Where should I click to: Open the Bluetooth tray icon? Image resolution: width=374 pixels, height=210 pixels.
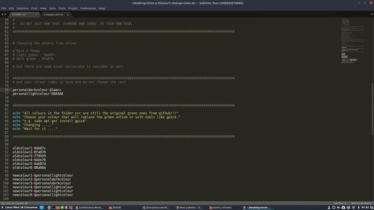[358, 208]
